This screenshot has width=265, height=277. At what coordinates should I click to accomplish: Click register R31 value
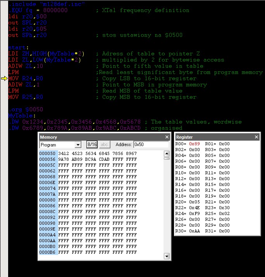(224, 231)
